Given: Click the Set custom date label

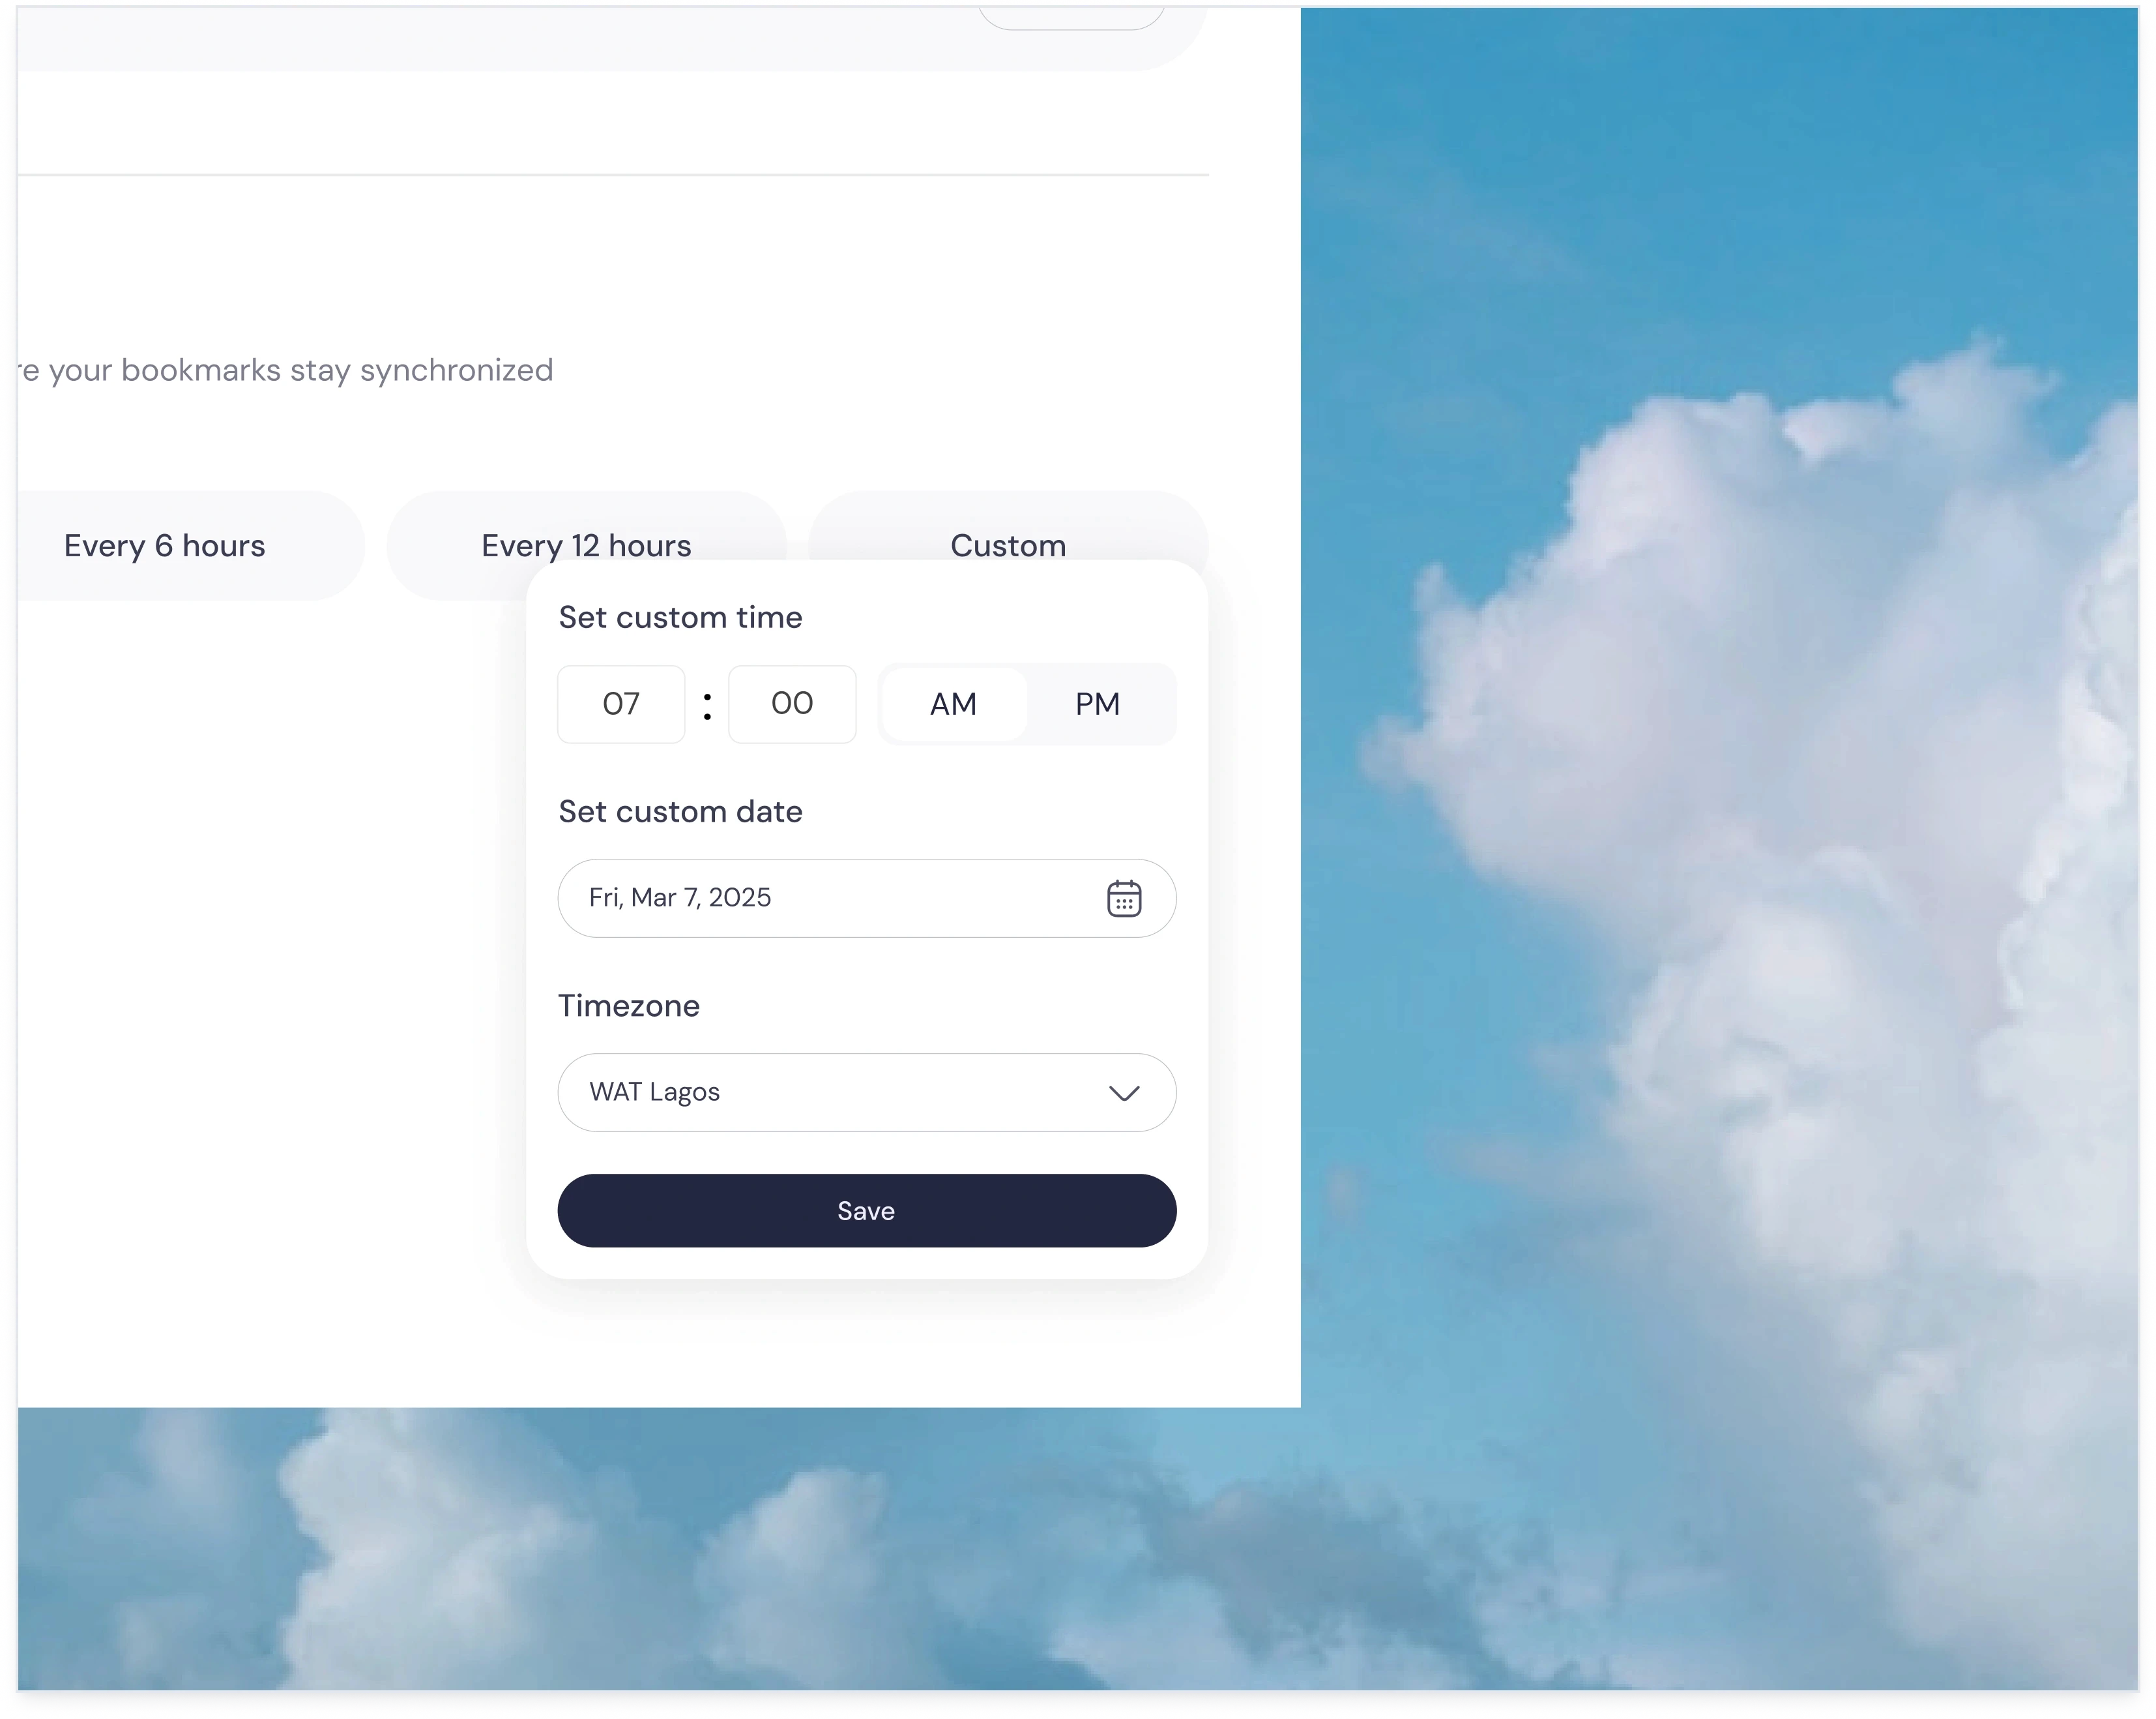Looking at the screenshot, I should click(680, 811).
